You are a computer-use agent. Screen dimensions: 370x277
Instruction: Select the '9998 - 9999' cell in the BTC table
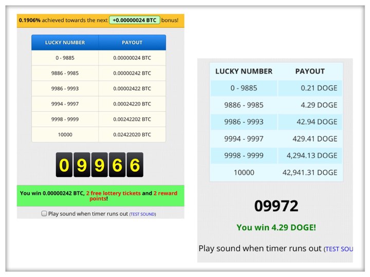coord(65,119)
